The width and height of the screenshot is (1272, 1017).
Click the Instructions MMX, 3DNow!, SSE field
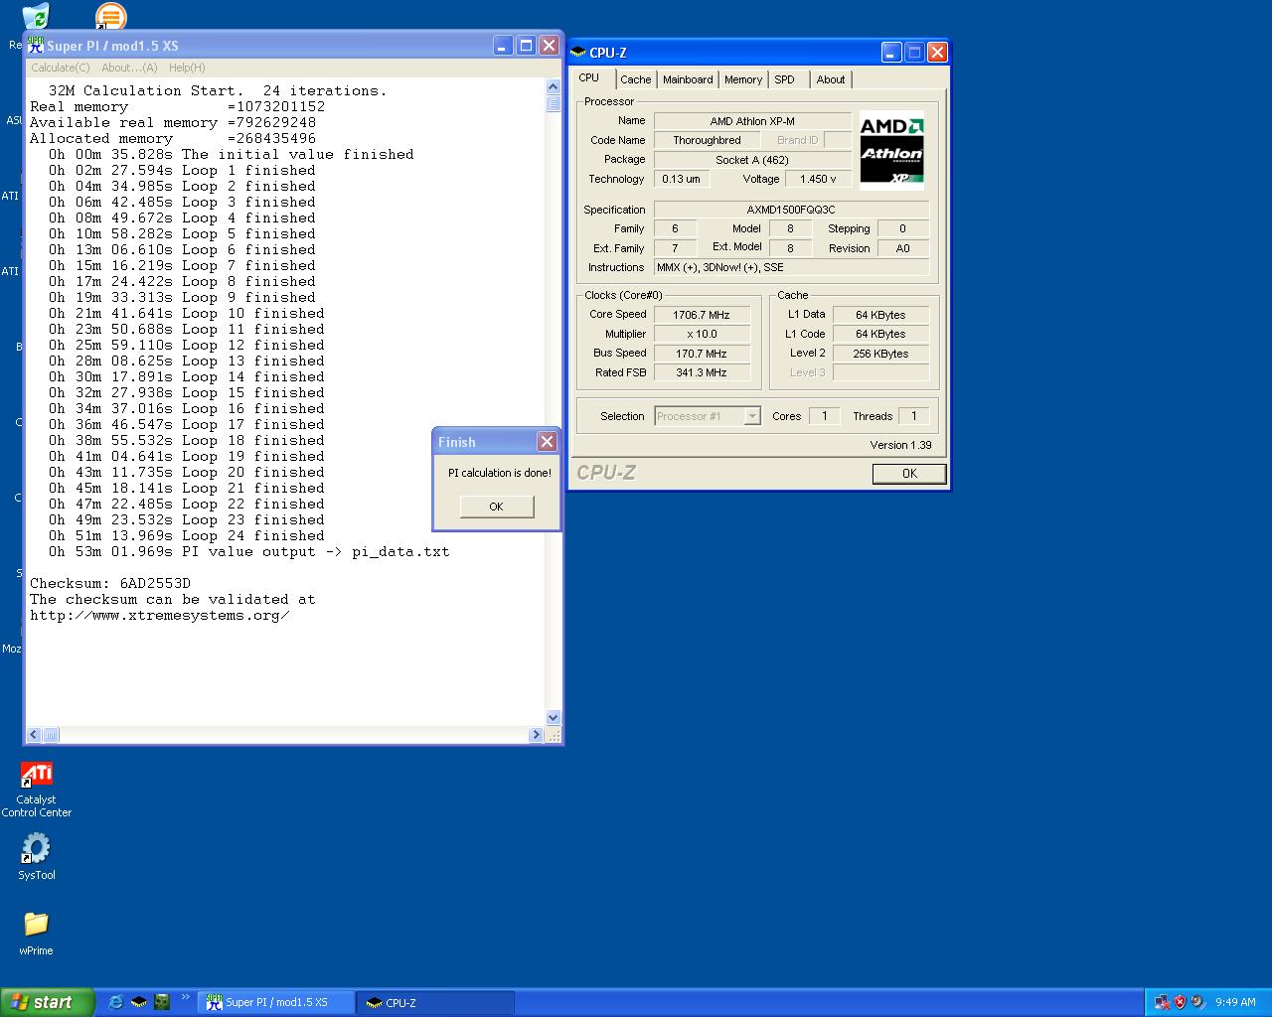tap(791, 267)
